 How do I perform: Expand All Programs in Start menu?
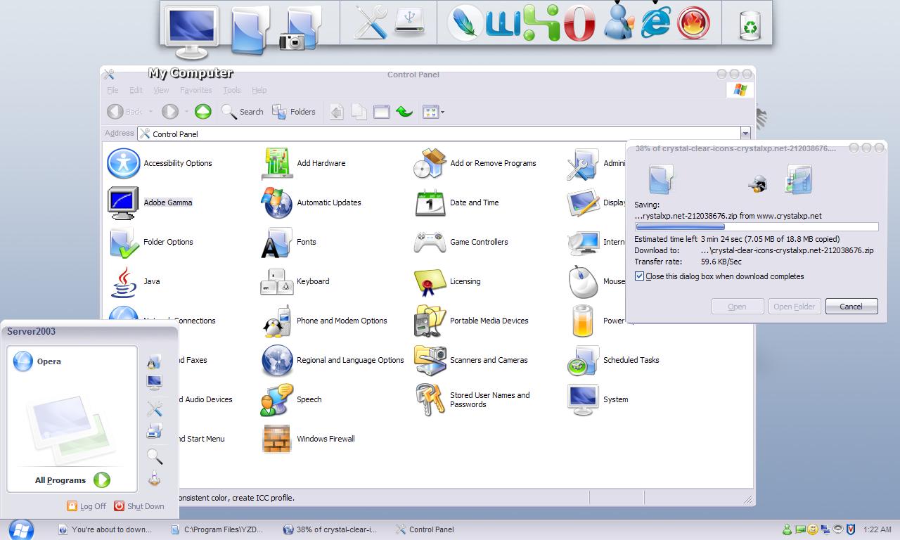pos(72,480)
